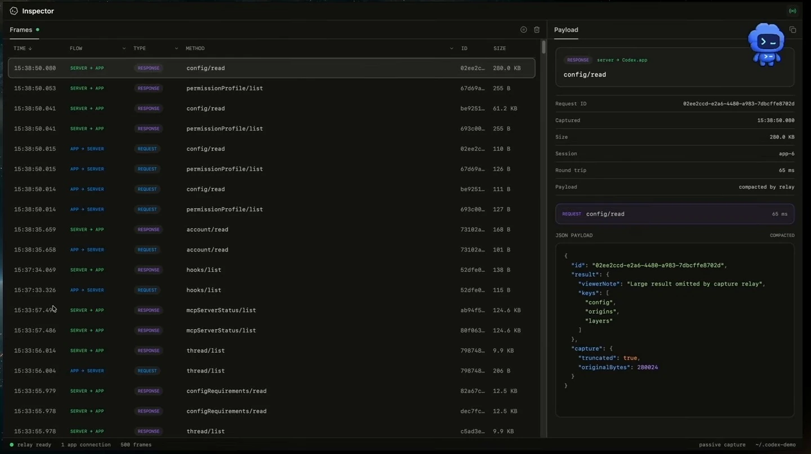This screenshot has width=811, height=454.
Task: Click the 'relay ready' status indicator
Action: 30,444
